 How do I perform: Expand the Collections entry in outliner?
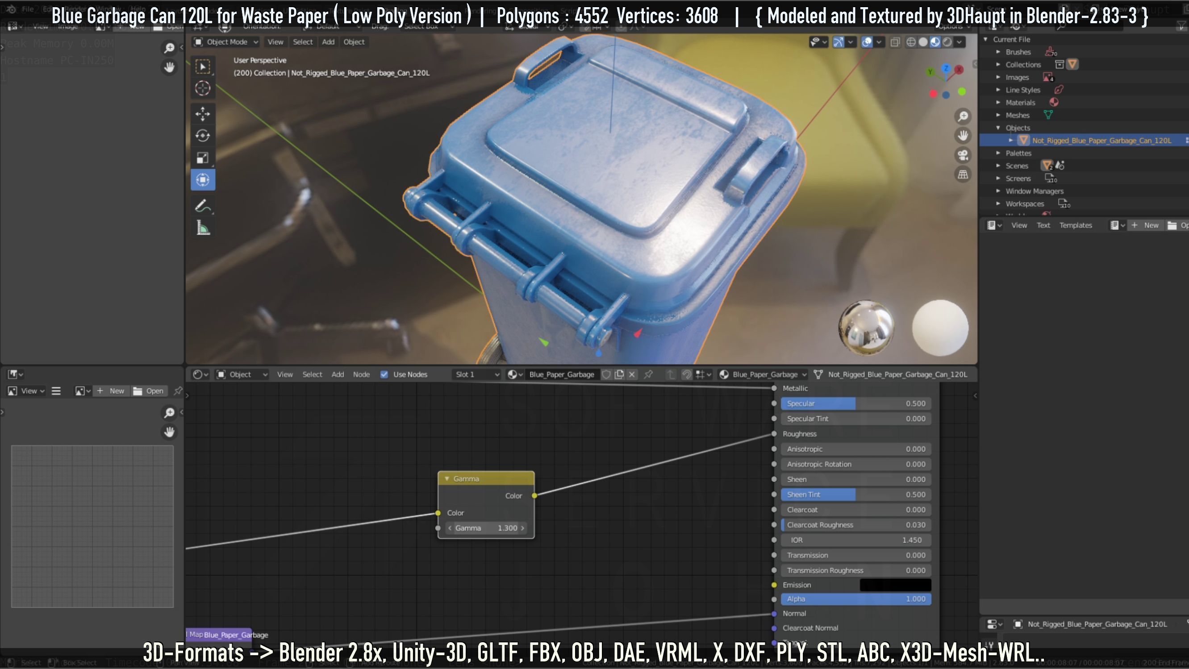(998, 65)
